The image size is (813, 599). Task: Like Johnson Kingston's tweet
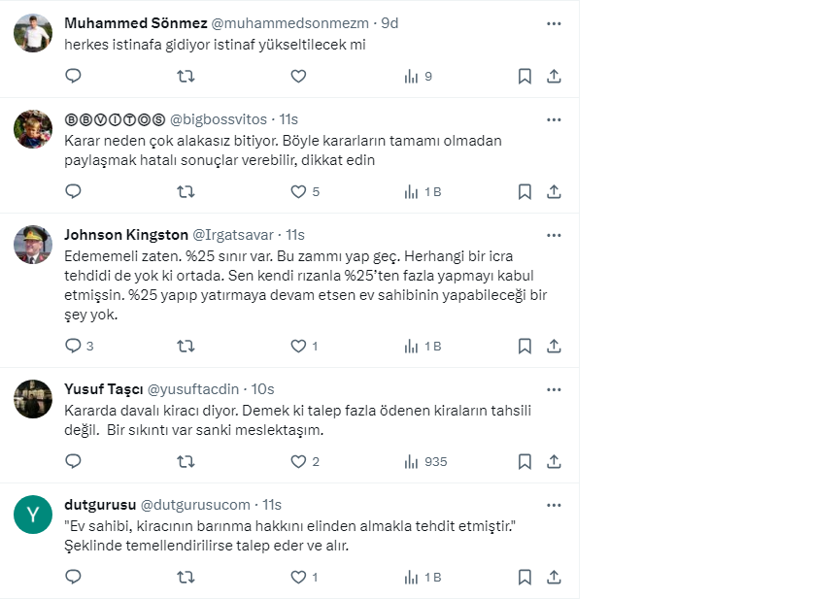299,346
